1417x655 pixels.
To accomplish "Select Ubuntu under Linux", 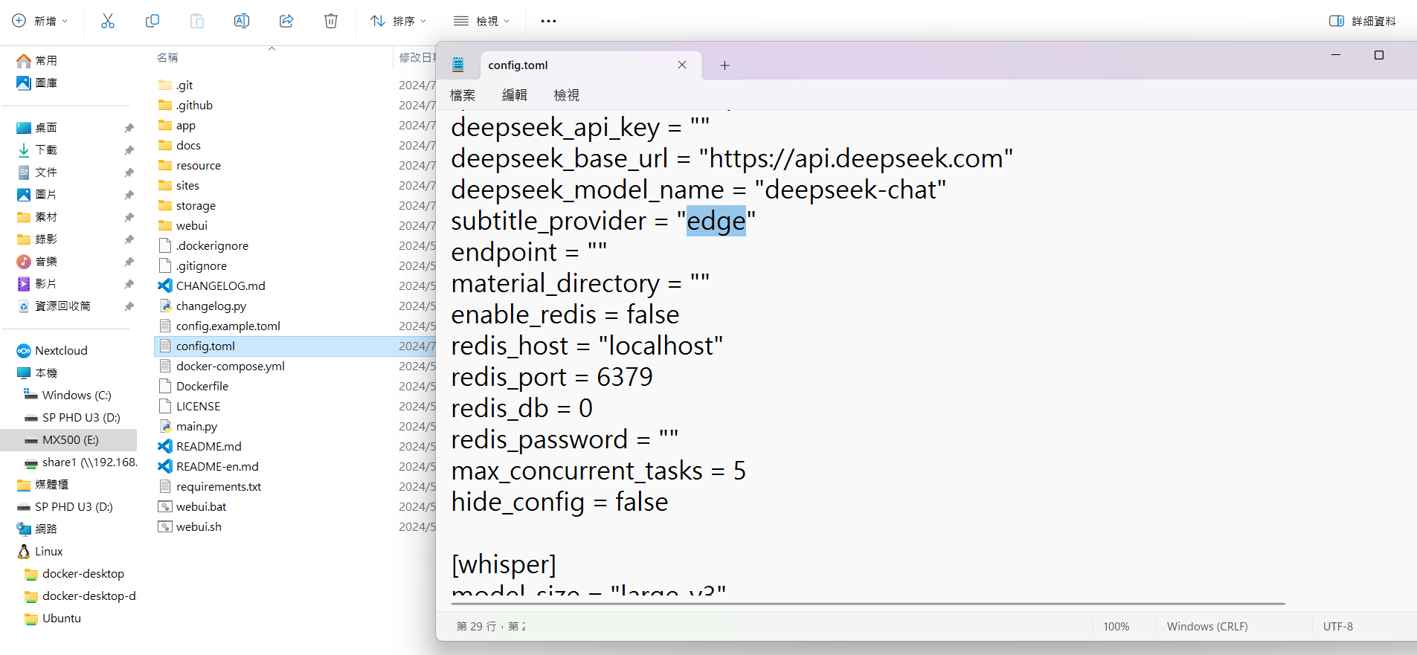I will click(x=53, y=618).
